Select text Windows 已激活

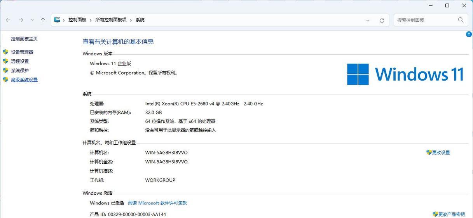107,203
